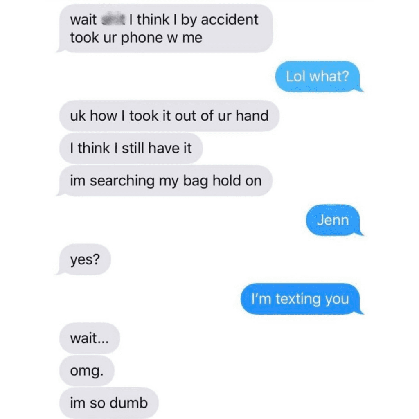This screenshot has height=419, width=419.
Task: Click the word 'texting' in blue bubble
Action: click(x=298, y=299)
